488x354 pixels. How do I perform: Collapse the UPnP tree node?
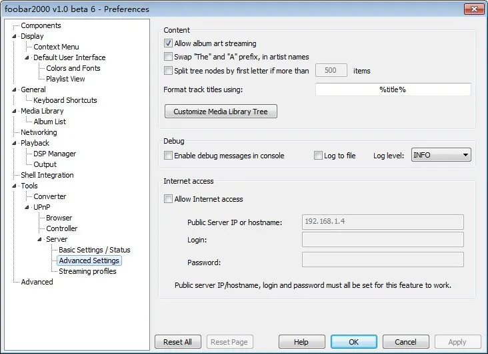[x=27, y=207]
